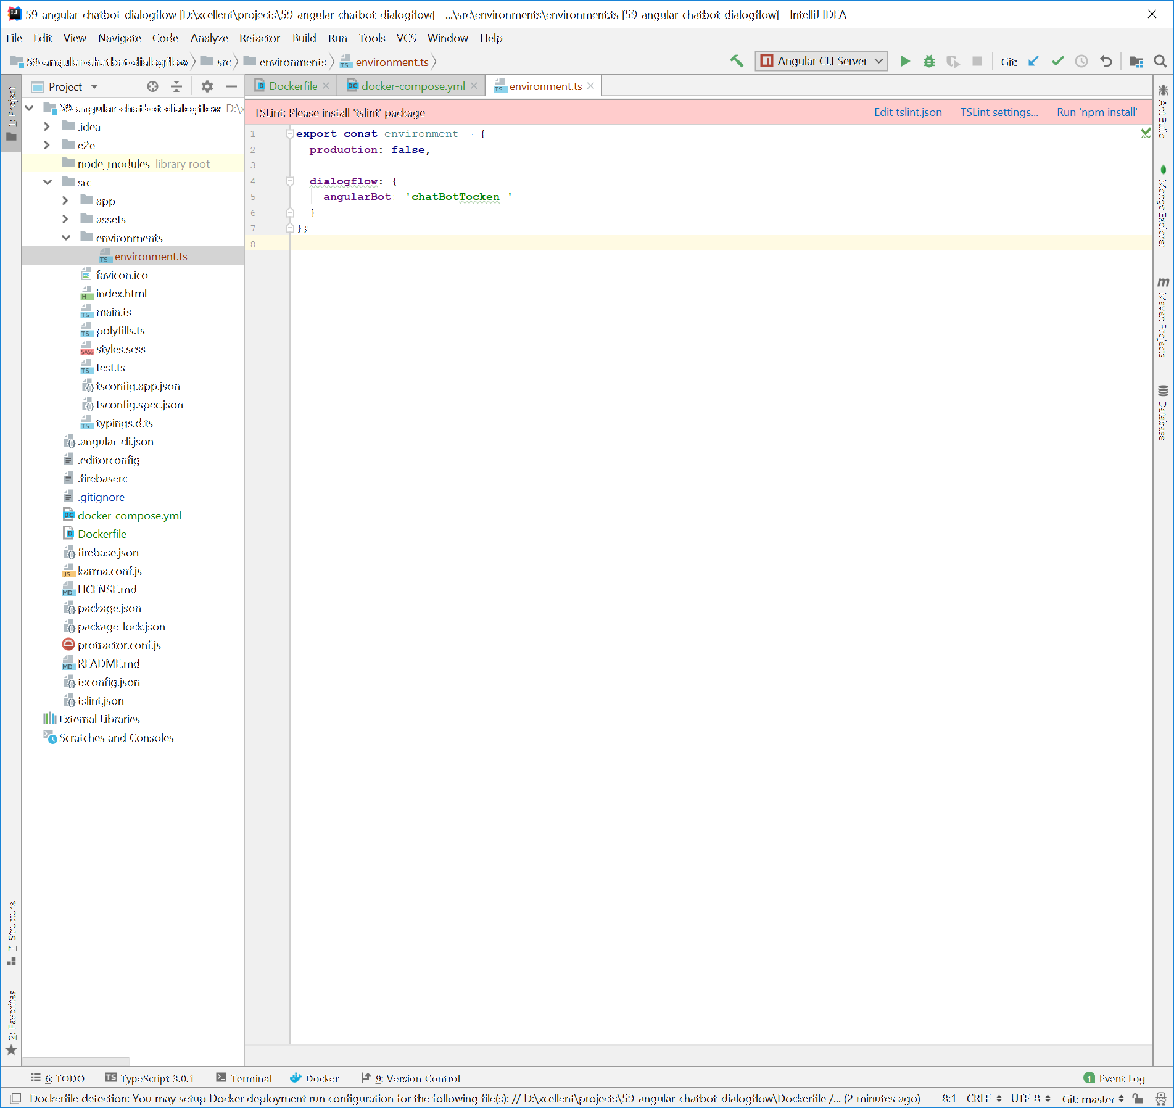
Task: Open the Navigate menu
Action: (x=120, y=38)
